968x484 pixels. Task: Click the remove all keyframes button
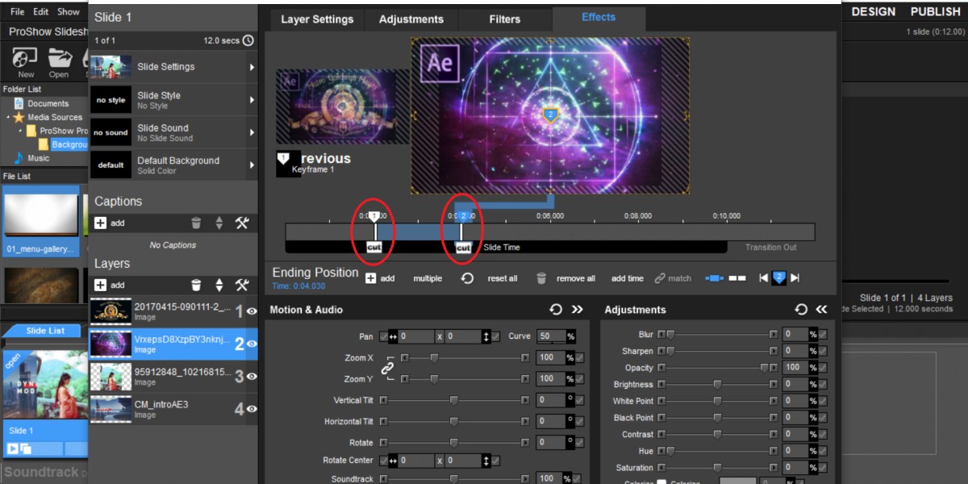pyautogui.click(x=575, y=278)
